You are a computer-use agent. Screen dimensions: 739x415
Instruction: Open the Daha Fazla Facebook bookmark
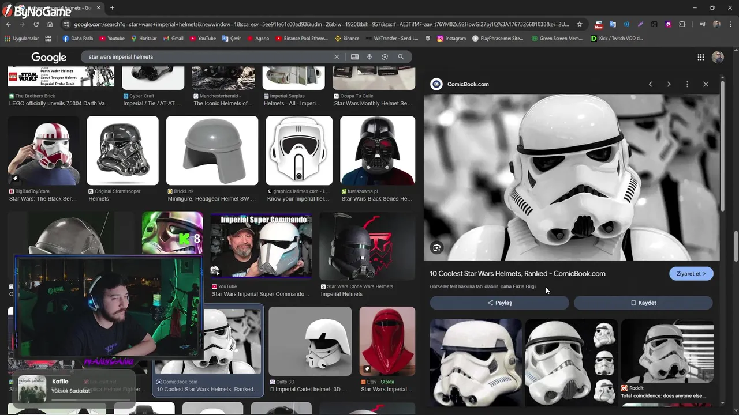[x=77, y=39]
